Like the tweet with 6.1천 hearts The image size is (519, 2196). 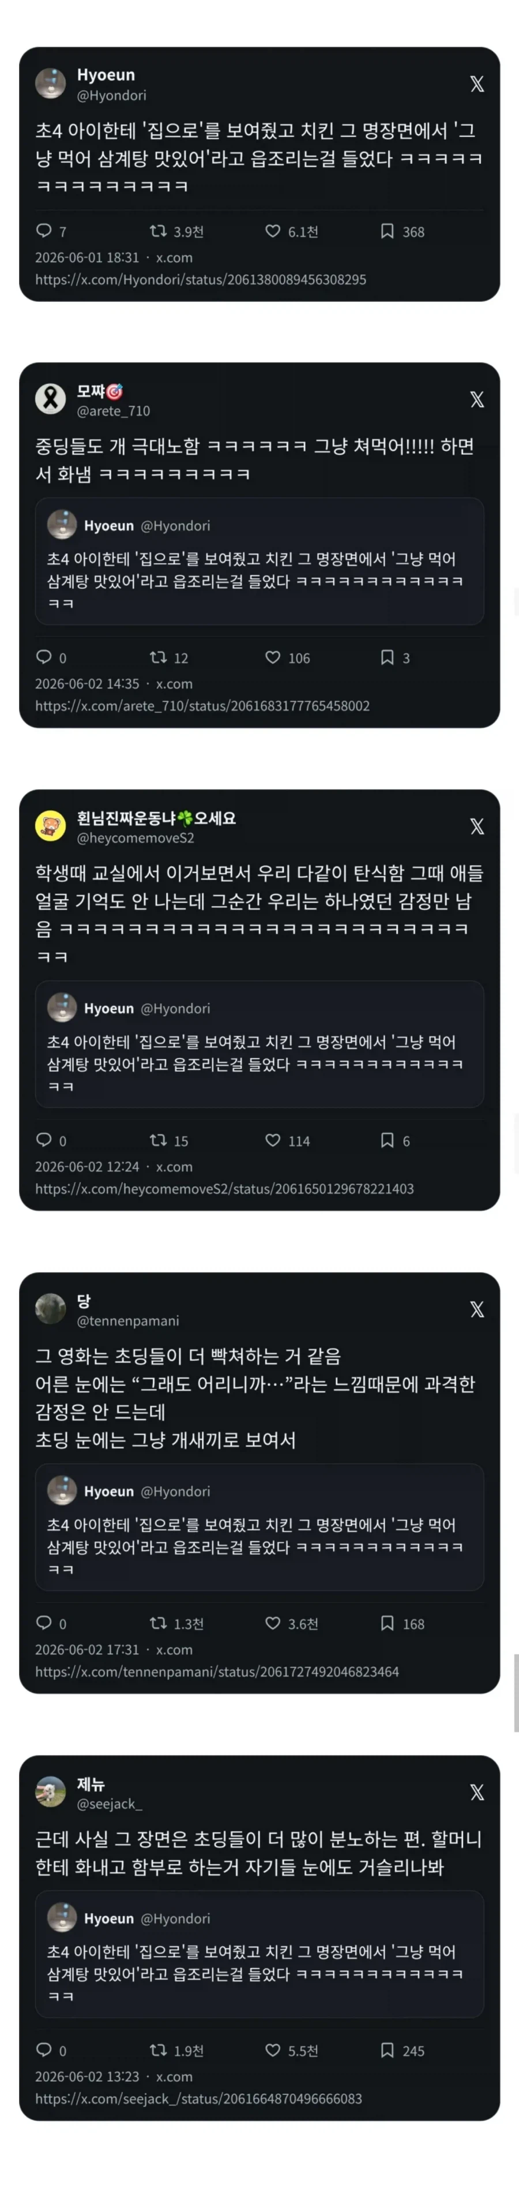click(273, 231)
